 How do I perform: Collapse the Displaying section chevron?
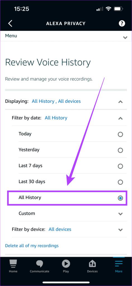point(120,102)
